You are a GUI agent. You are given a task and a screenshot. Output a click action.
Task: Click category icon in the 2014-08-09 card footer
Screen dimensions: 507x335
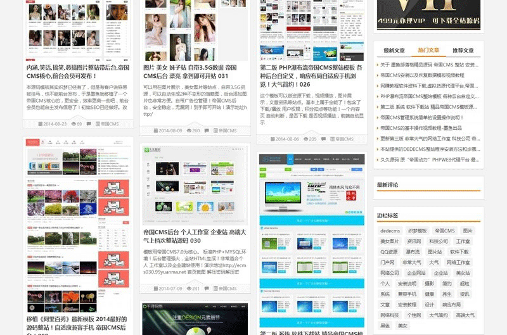[x=215, y=131]
